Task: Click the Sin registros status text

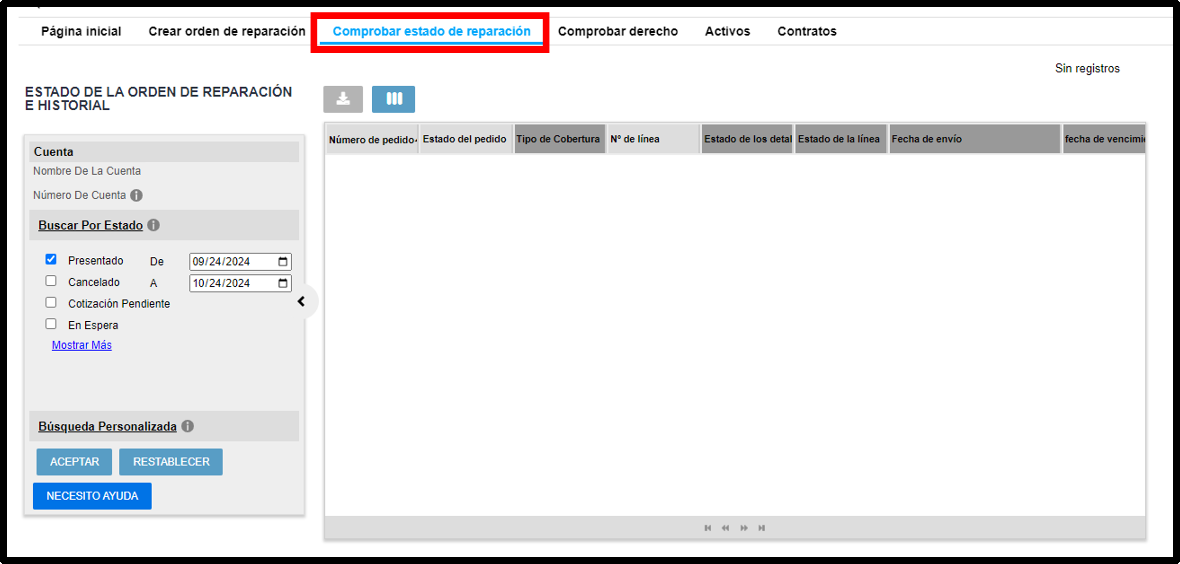Action: coord(1087,68)
